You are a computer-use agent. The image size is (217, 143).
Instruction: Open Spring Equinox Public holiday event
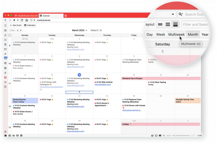[x=25, y=101]
